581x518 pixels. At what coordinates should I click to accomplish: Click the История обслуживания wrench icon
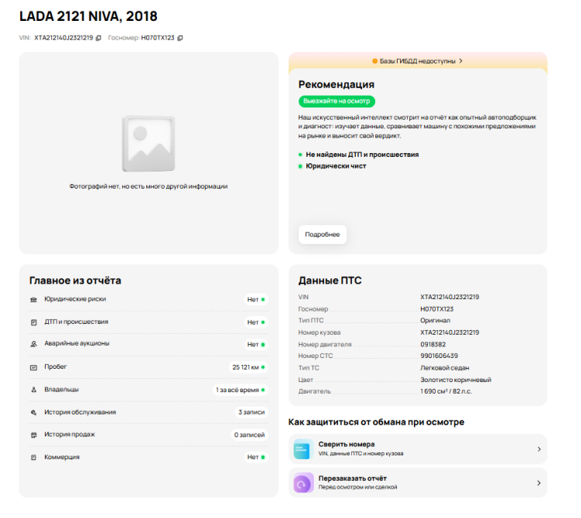click(34, 413)
